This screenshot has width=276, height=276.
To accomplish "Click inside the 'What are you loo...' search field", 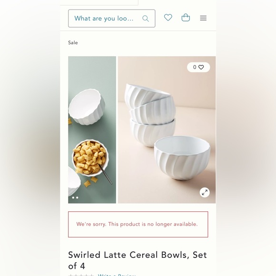I will point(112,19).
